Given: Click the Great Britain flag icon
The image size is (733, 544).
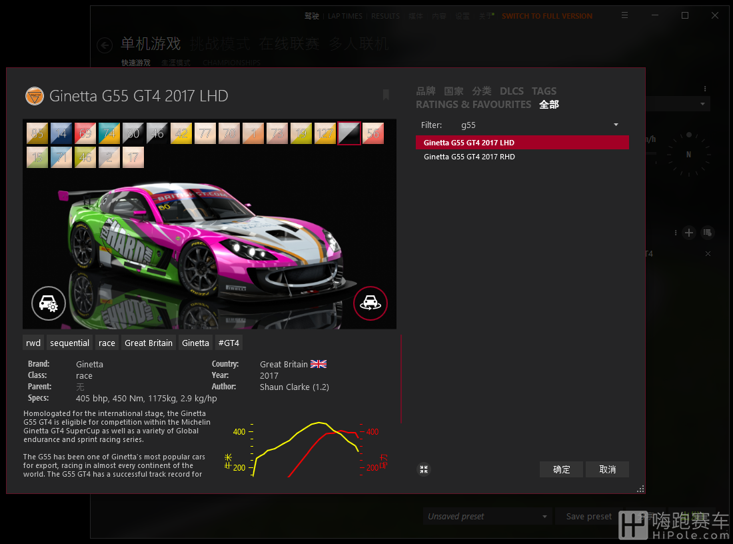Looking at the screenshot, I should pyautogui.click(x=319, y=364).
